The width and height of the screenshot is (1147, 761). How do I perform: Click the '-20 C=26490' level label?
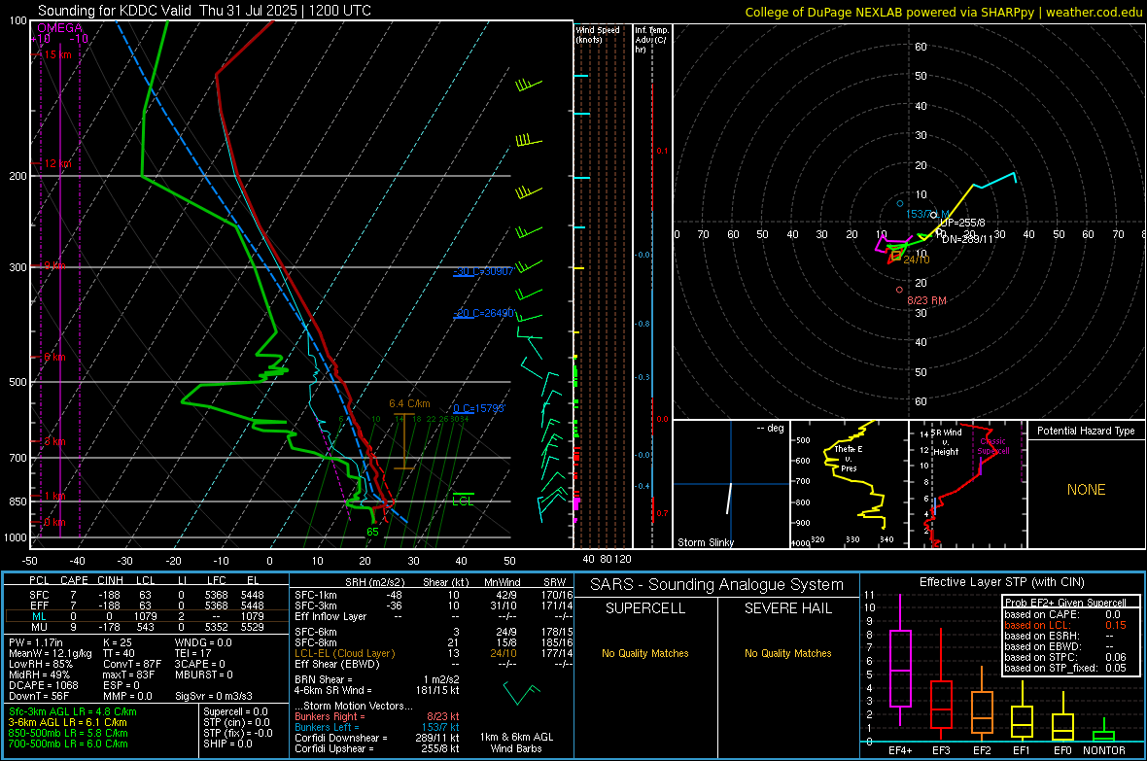pyautogui.click(x=483, y=313)
